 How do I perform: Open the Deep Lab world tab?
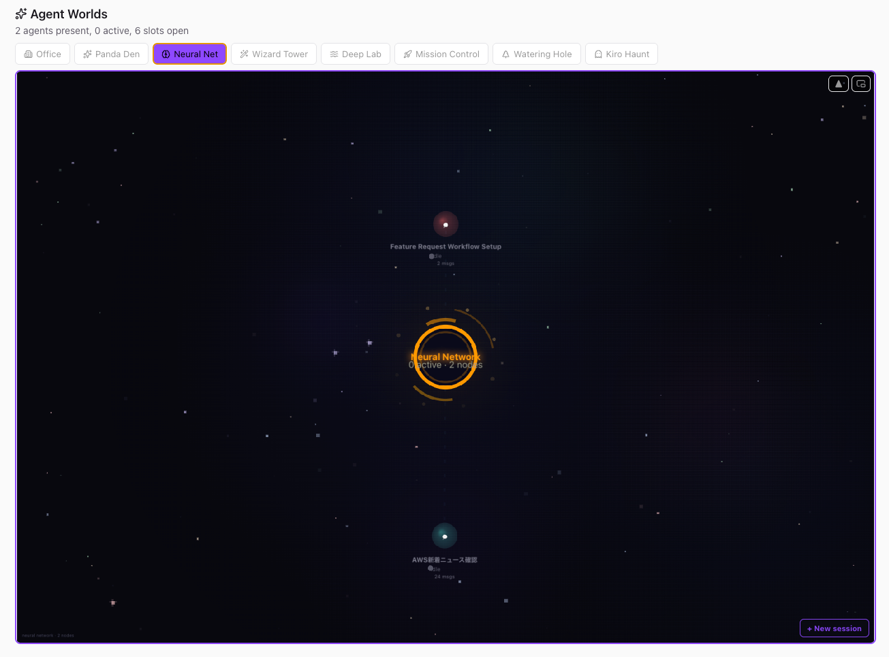coord(356,54)
